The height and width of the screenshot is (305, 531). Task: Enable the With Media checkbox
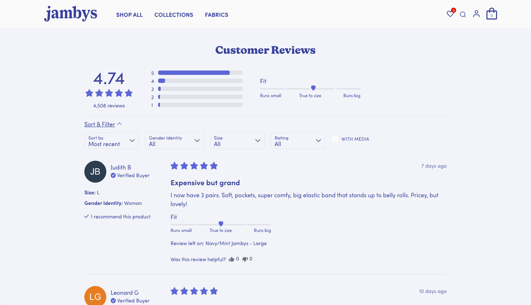[335, 139]
